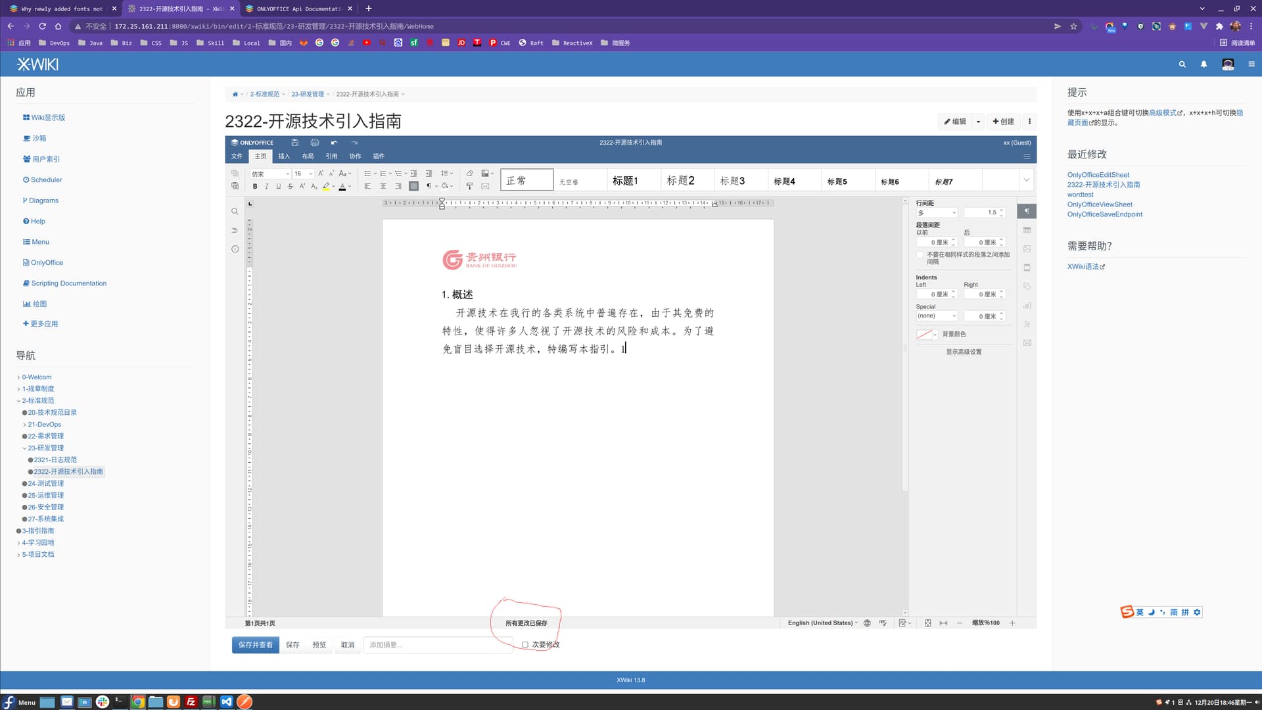Center align the paragraph
Viewport: 1262px width, 710px height.
click(x=383, y=187)
